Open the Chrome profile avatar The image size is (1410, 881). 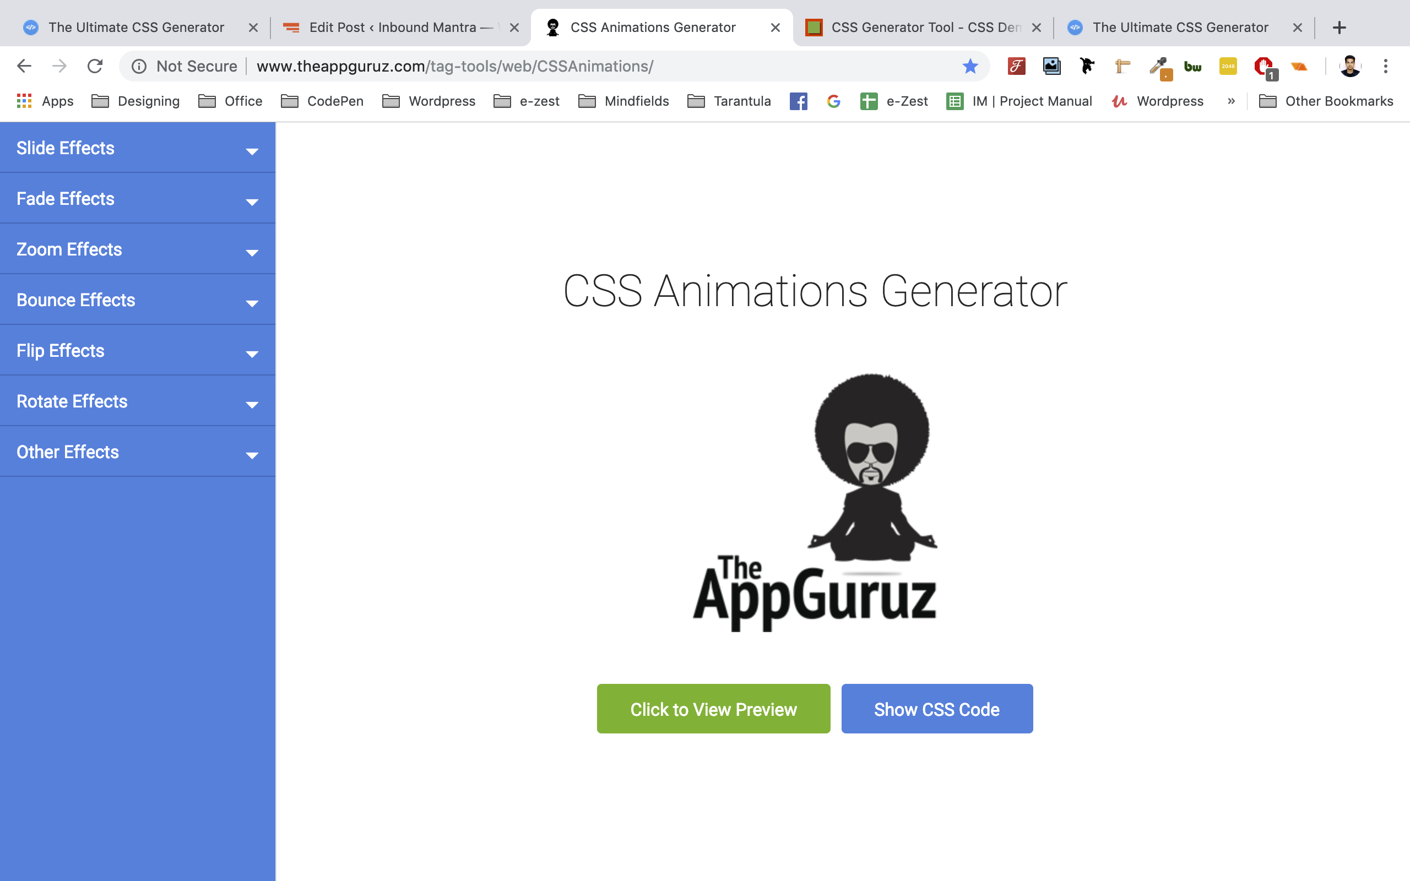(x=1350, y=67)
